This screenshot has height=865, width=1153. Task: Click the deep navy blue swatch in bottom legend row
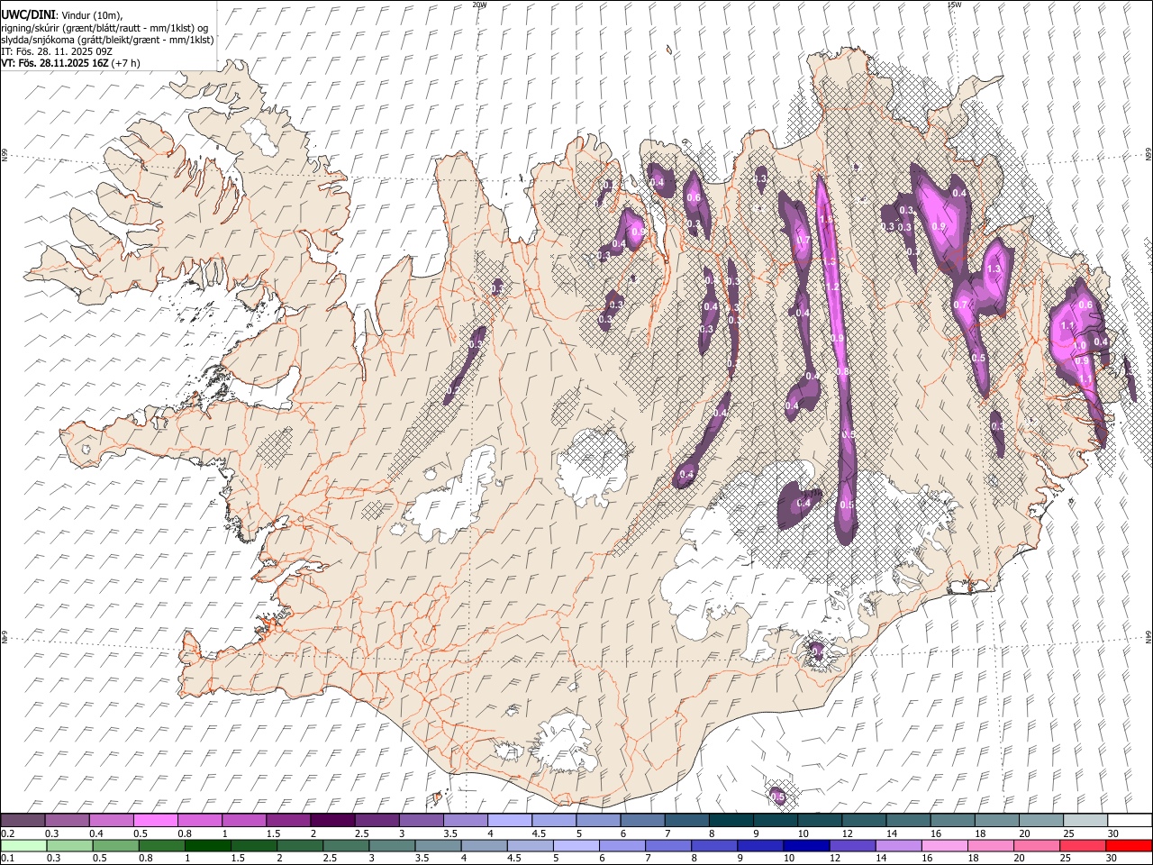[x=805, y=845]
